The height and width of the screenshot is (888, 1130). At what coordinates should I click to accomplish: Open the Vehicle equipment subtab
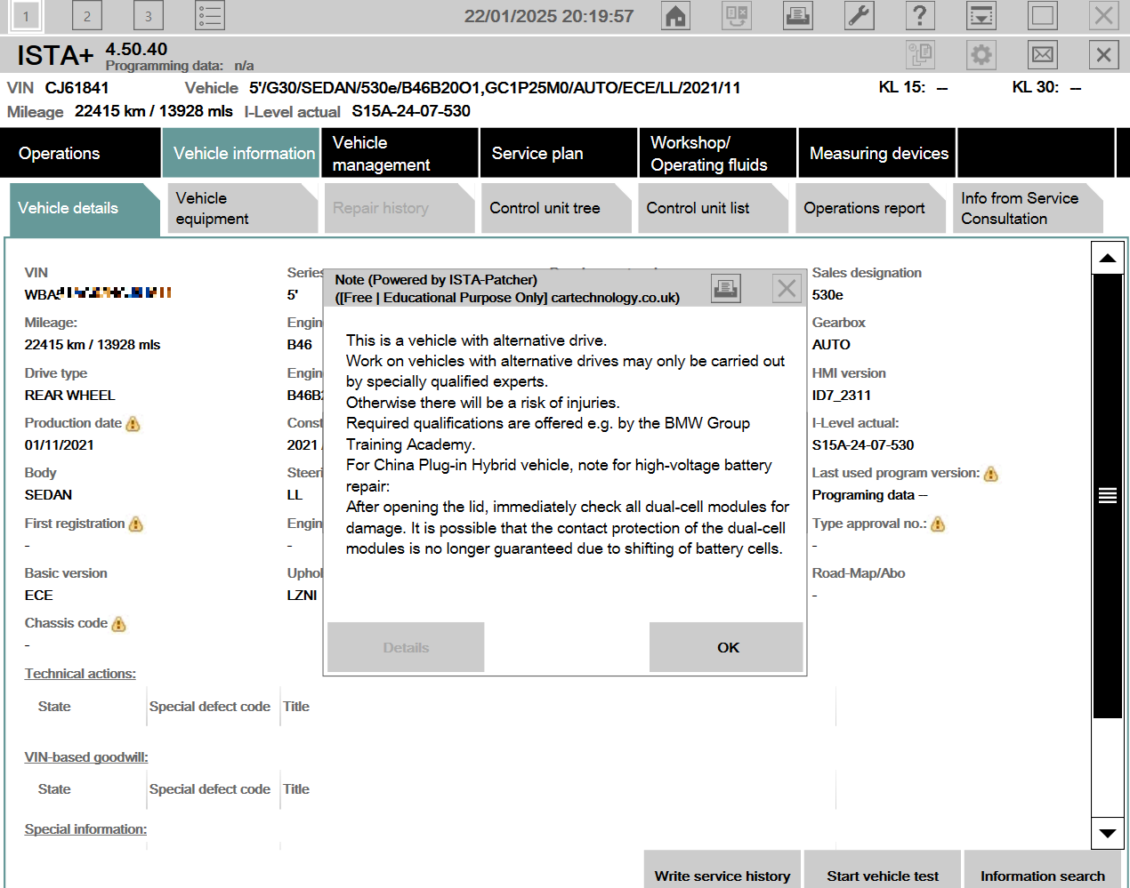[x=242, y=208]
